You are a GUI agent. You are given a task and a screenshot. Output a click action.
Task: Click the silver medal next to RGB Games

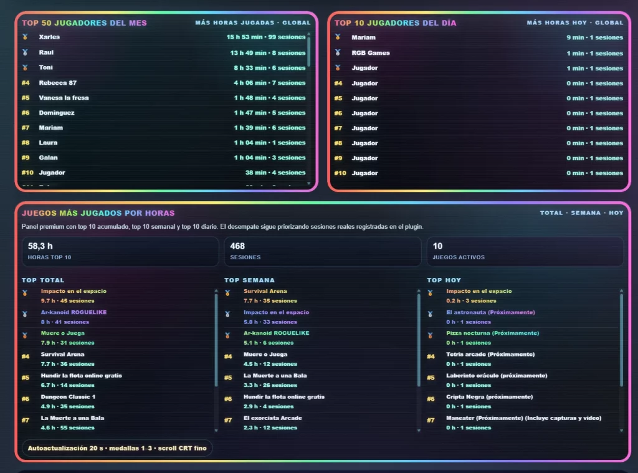pos(338,53)
